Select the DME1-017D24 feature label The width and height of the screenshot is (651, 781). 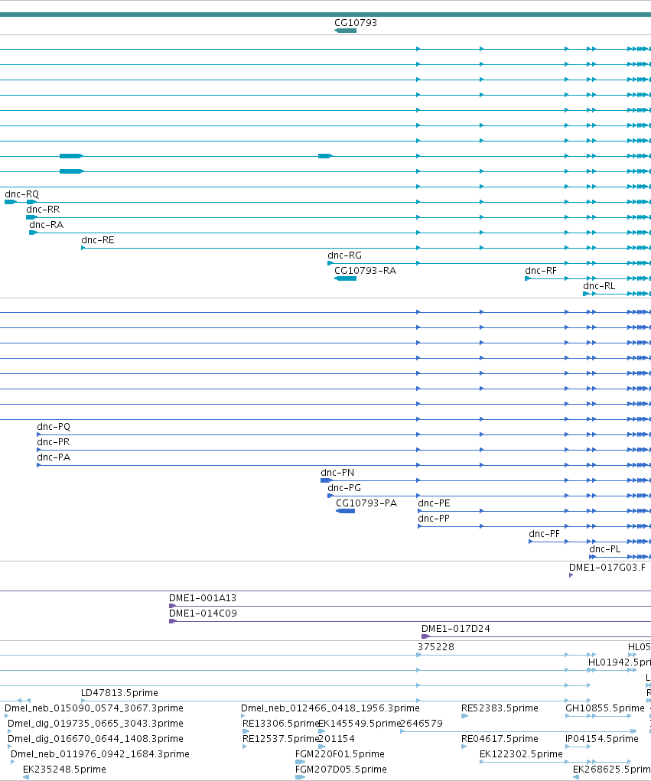[x=456, y=629]
